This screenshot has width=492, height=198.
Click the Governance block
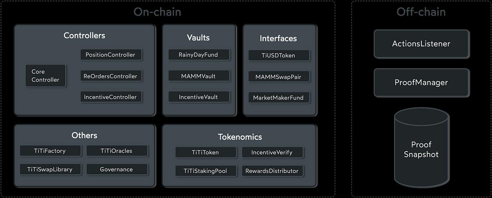tap(116, 169)
